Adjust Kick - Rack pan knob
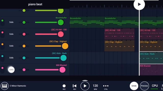 click(x=24, y=58)
